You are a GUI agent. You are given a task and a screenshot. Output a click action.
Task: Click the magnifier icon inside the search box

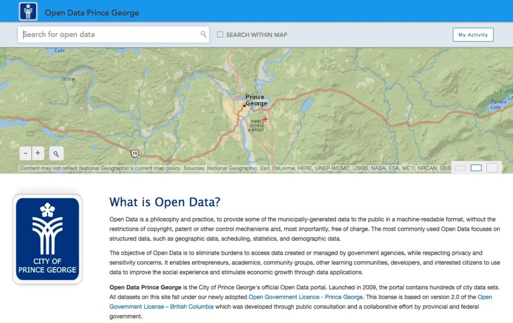[203, 34]
